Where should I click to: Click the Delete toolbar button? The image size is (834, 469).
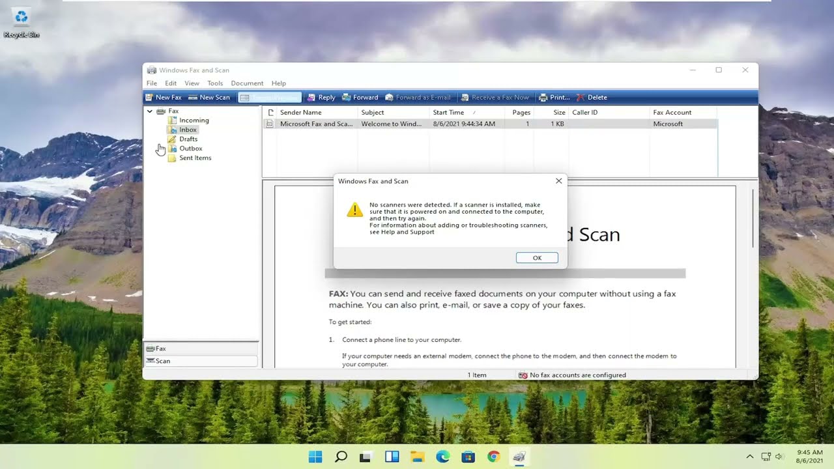click(592, 97)
